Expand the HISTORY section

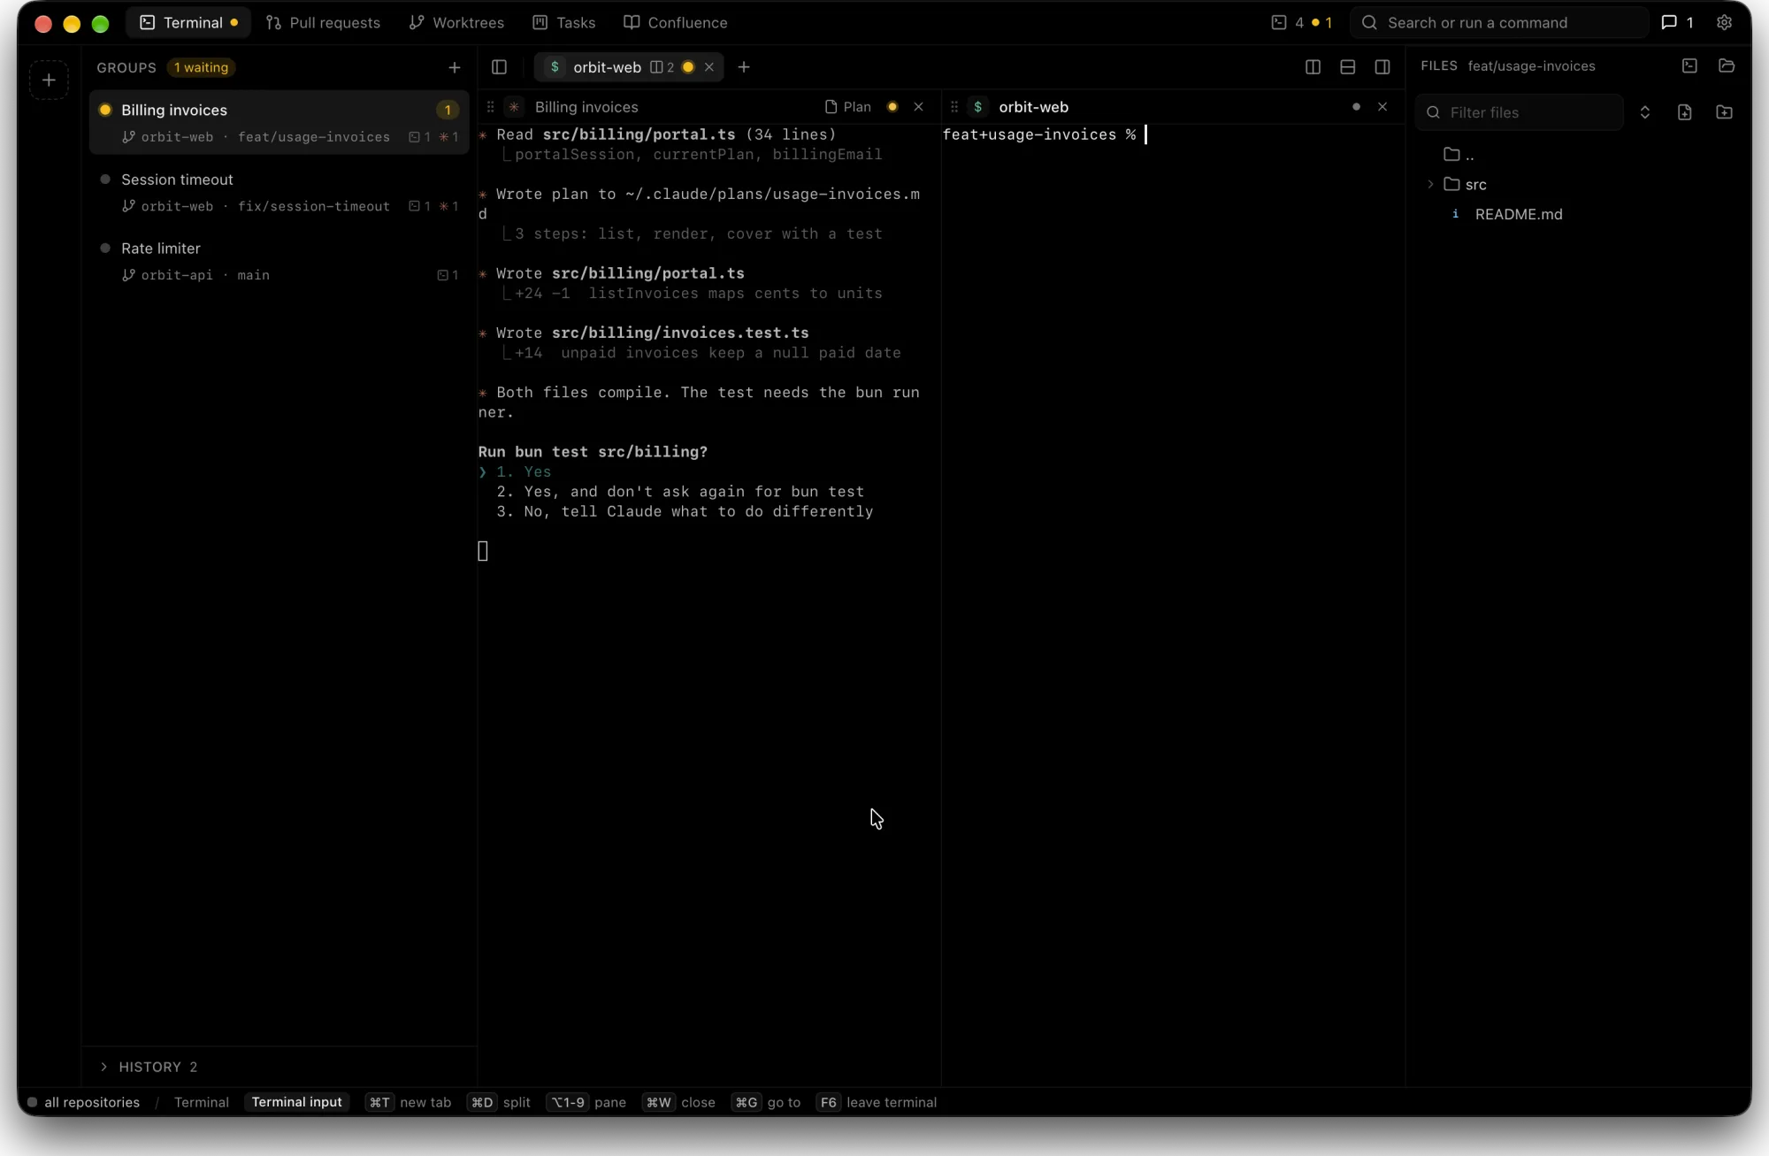click(149, 1067)
